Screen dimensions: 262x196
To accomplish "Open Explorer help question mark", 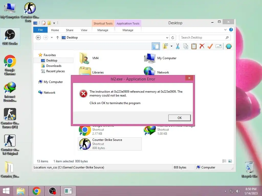I will click(231, 30).
